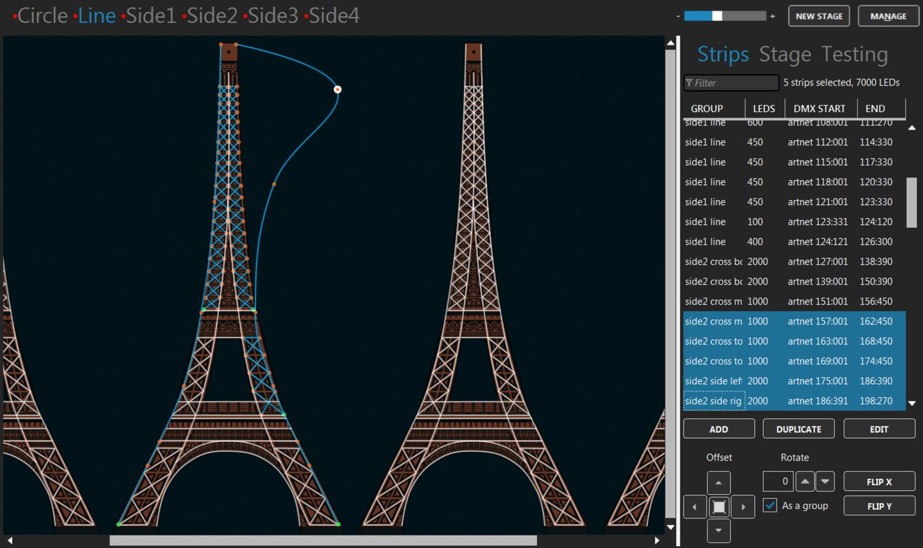Select the strip row starting at artnet 115:001
This screenshot has height=548, width=923.
click(x=794, y=162)
